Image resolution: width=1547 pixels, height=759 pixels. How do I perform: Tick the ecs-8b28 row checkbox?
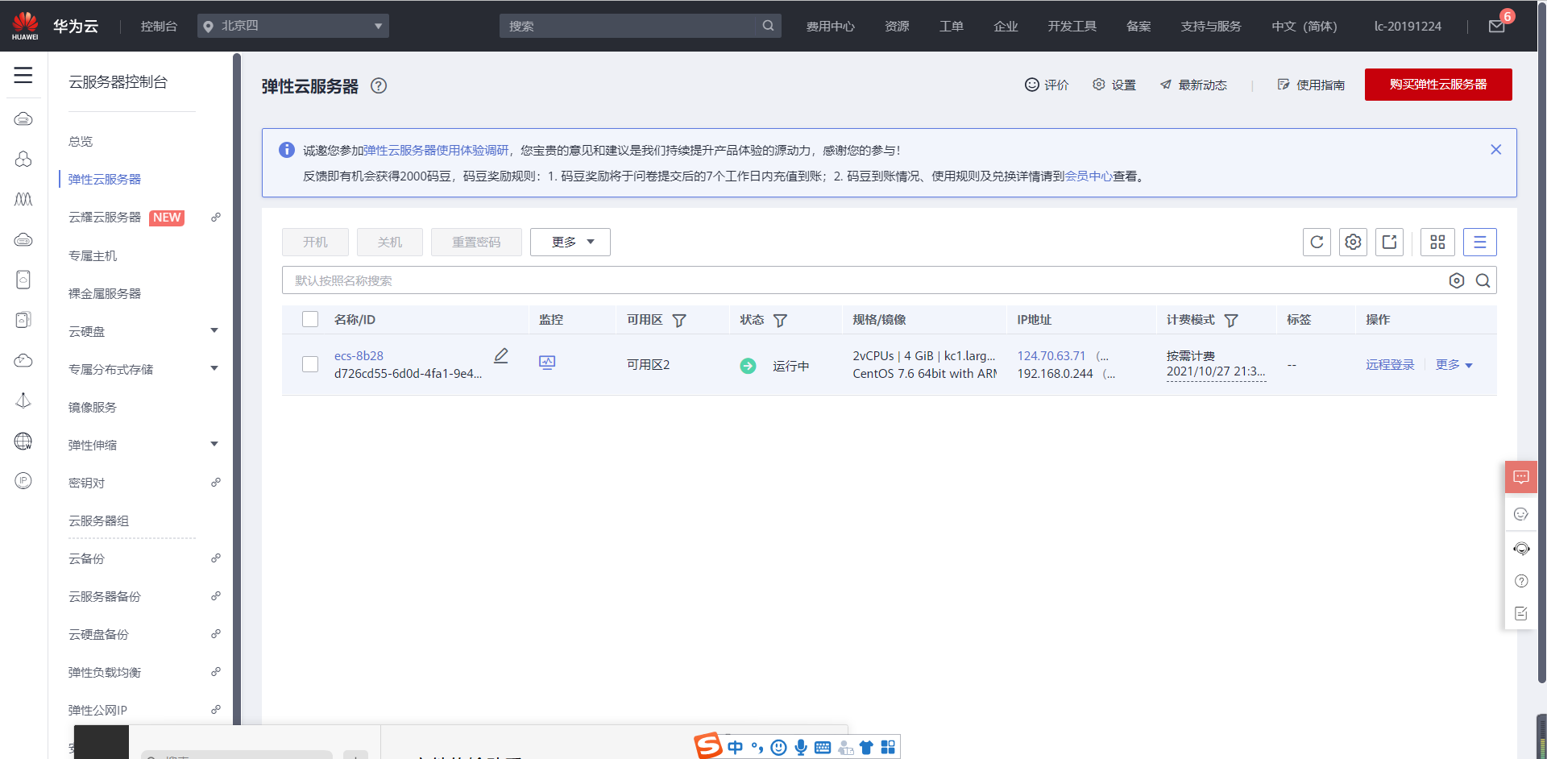310,364
